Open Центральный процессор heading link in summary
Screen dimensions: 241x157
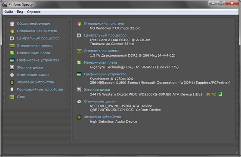click(105, 35)
